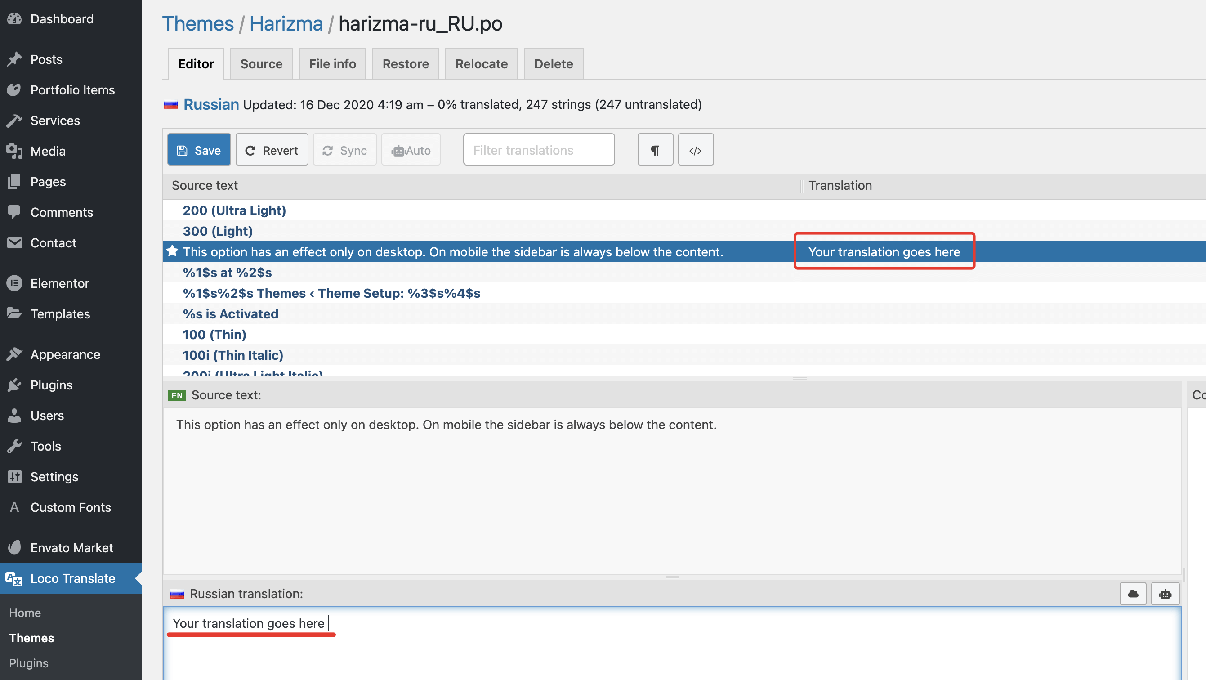1206x680 pixels.
Task: Click the divider handle above Russian translation
Action: pos(672,577)
